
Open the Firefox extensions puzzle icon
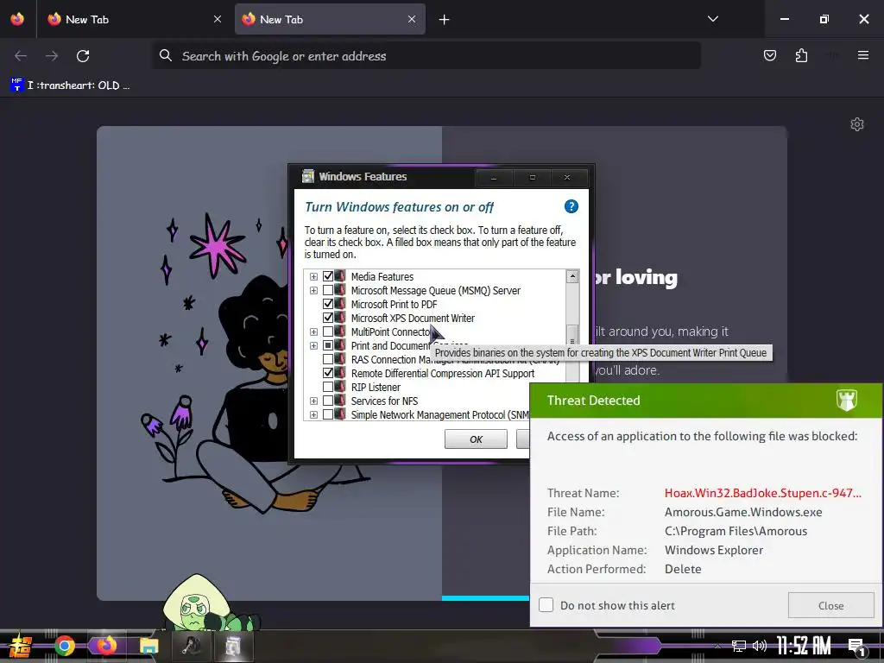(x=801, y=55)
